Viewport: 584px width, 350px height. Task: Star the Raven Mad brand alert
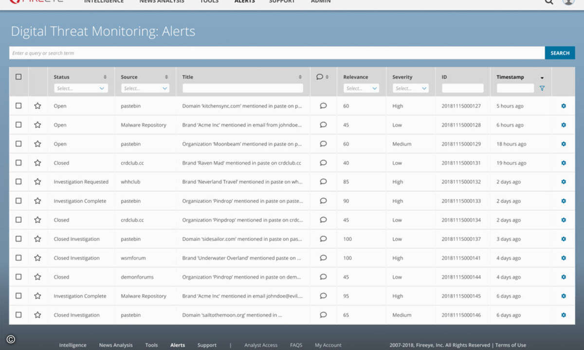click(37, 163)
